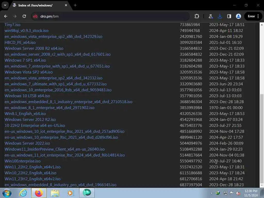Click Win10Enterprise.iso link
264x198 pixels.
pyautogui.click(x=23, y=161)
